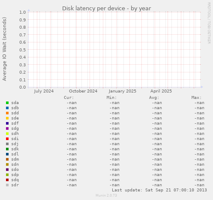Viewport: 213px width, 200px height.
Task: Click the April 2025 axis label
Action: (x=161, y=91)
